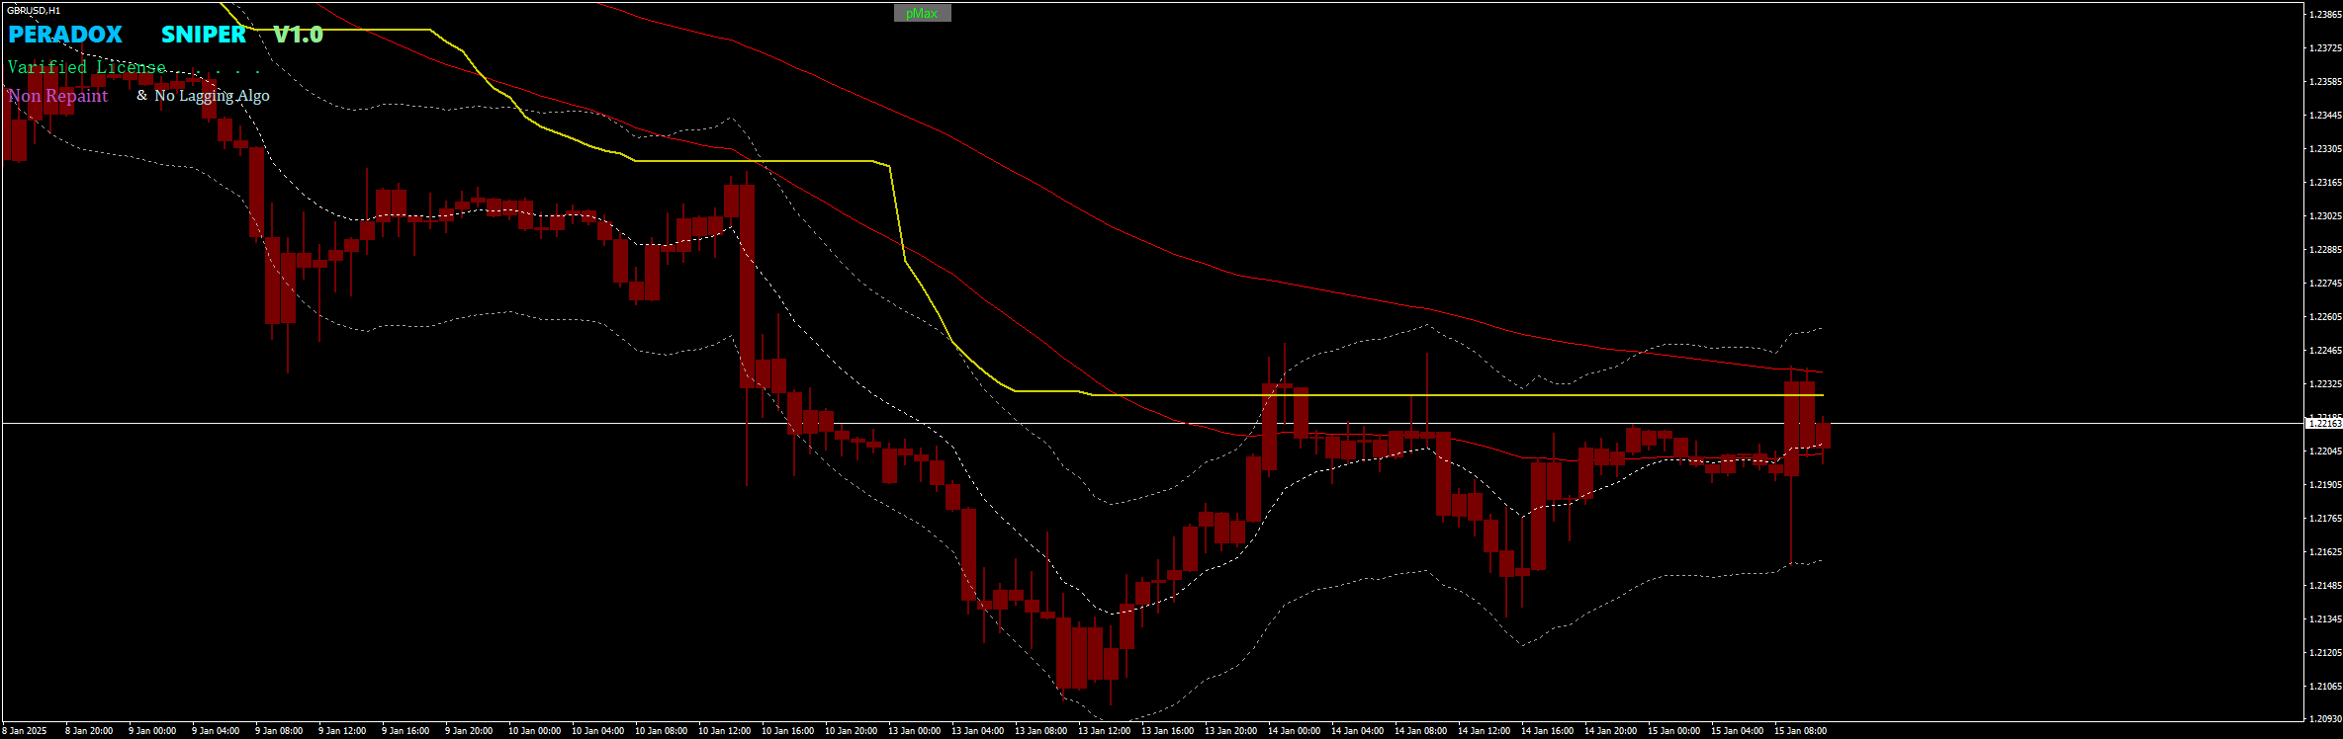This screenshot has height=739, width=2343.
Task: Click the 10 Jan 20:00 time label
Action: 852,731
